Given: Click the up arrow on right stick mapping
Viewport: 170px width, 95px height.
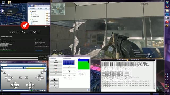Looking at the screenshot, I should pyautogui.click(x=30, y=83).
